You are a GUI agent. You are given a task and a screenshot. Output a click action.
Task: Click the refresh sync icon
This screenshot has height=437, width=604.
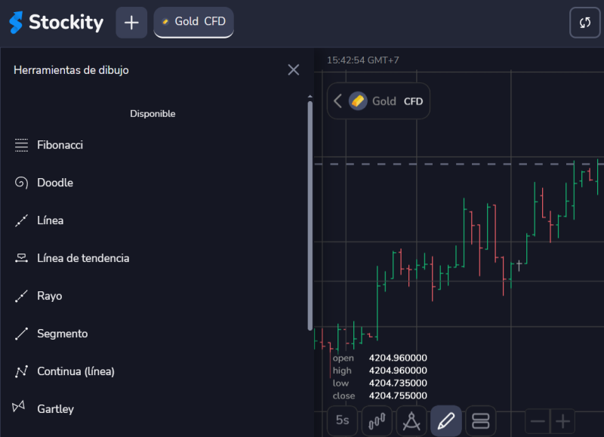point(584,23)
